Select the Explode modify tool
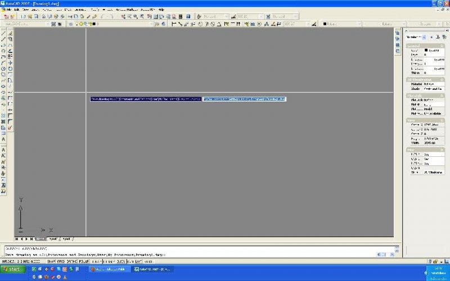This screenshot has width=450, height=281. click(x=10, y=128)
